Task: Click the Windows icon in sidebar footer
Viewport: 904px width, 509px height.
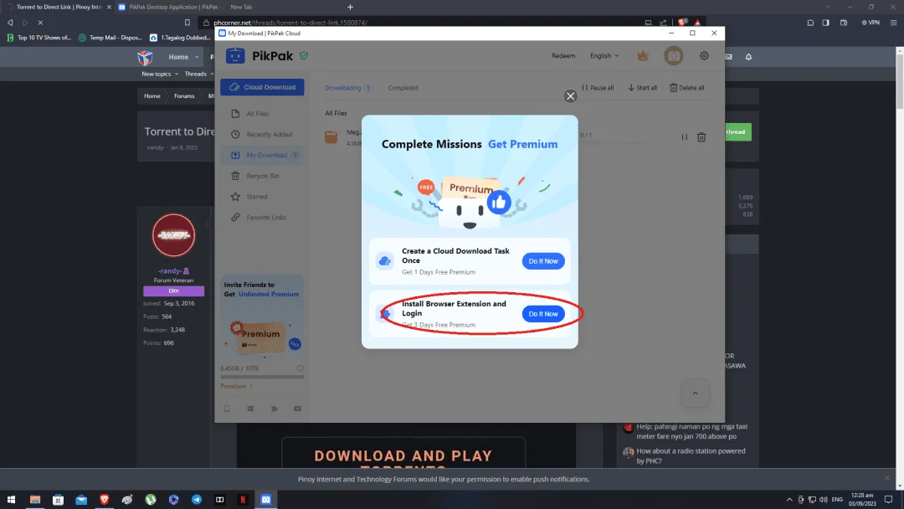Action: 250,409
